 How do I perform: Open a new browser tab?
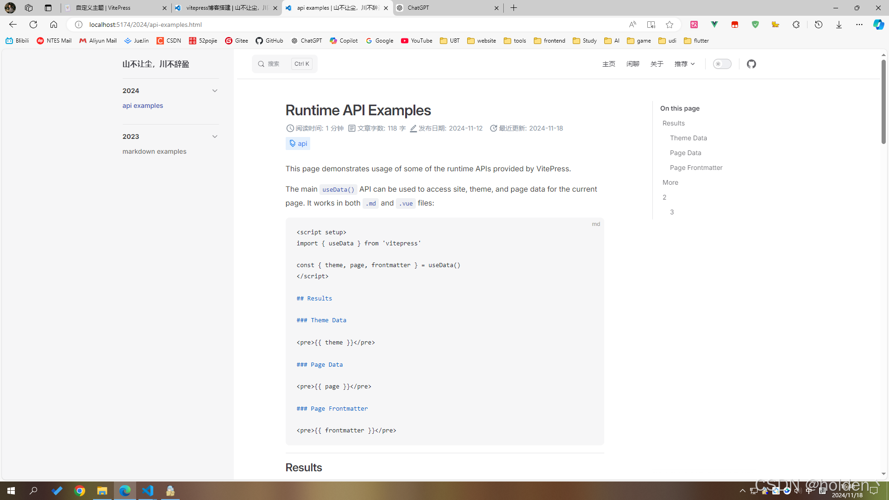513,8
